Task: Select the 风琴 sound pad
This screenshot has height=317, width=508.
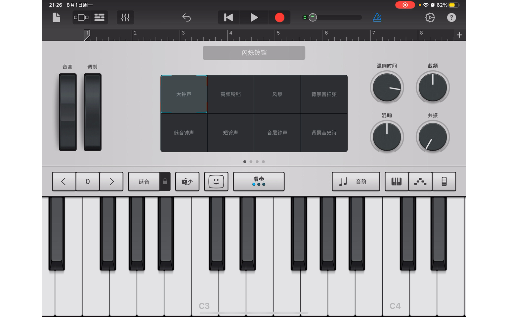Action: click(277, 94)
